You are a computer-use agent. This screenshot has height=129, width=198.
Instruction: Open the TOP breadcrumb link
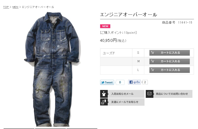click(6, 7)
